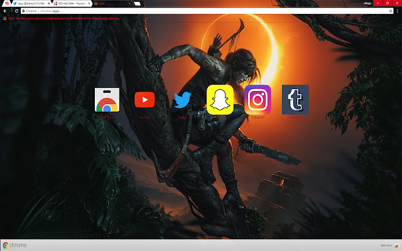Click the forward navigation arrow
The width and height of the screenshot is (402, 251).
click(x=11, y=11)
